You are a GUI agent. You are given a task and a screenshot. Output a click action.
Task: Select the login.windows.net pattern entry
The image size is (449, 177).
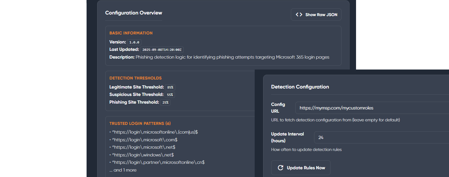pyautogui.click(x=142, y=155)
